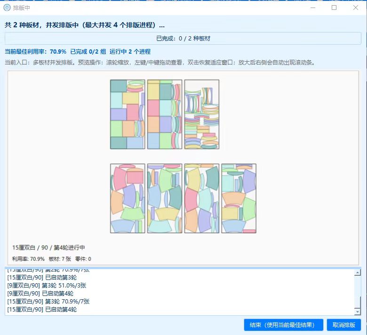
Task: Select third sheet thumbnail in bottom row
Action: tap(202, 198)
